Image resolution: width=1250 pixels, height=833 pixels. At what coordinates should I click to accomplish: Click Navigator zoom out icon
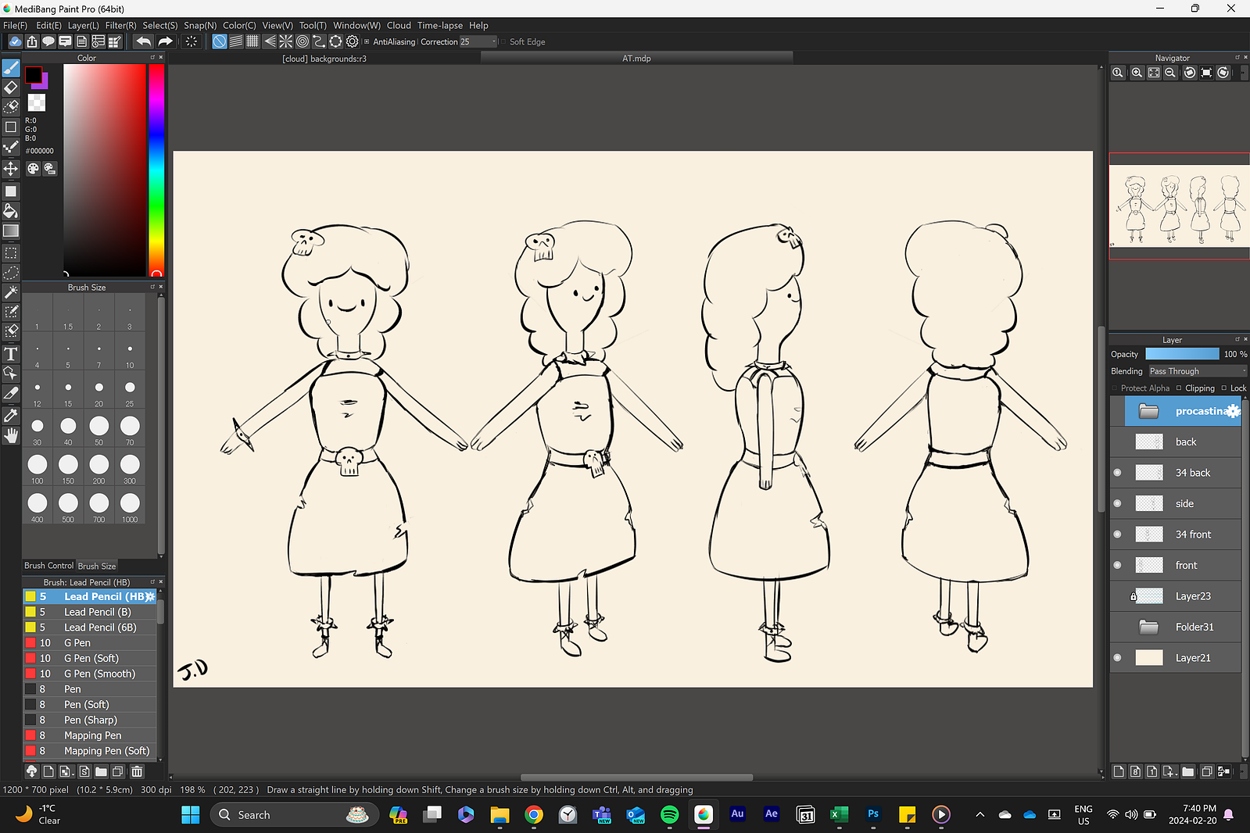1170,73
